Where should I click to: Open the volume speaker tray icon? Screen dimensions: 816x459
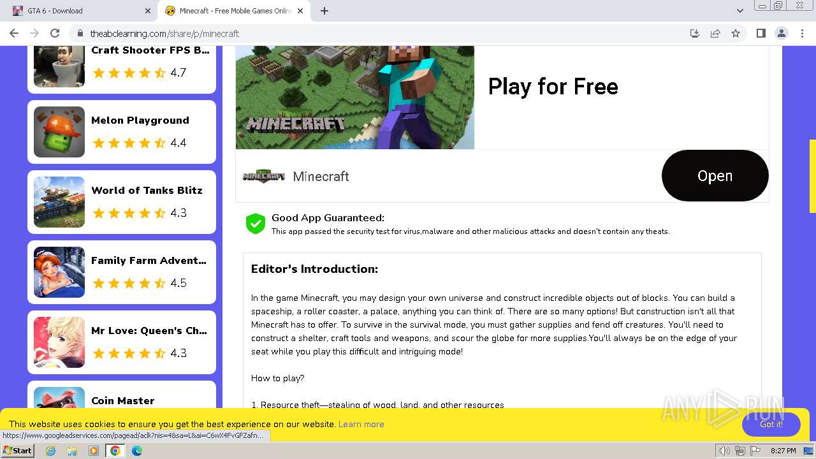(725, 451)
